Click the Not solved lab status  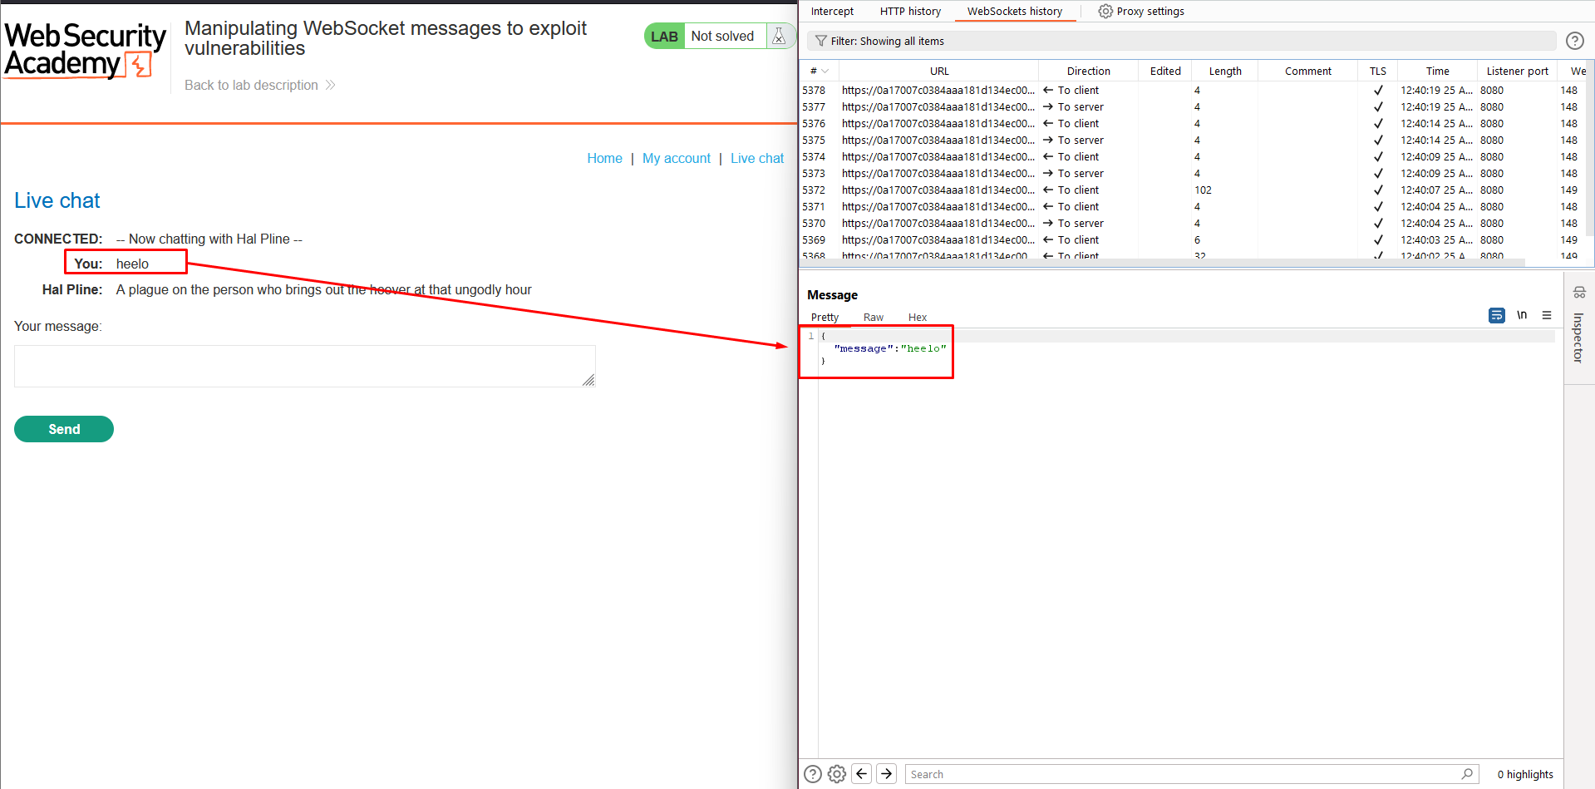[x=722, y=36]
